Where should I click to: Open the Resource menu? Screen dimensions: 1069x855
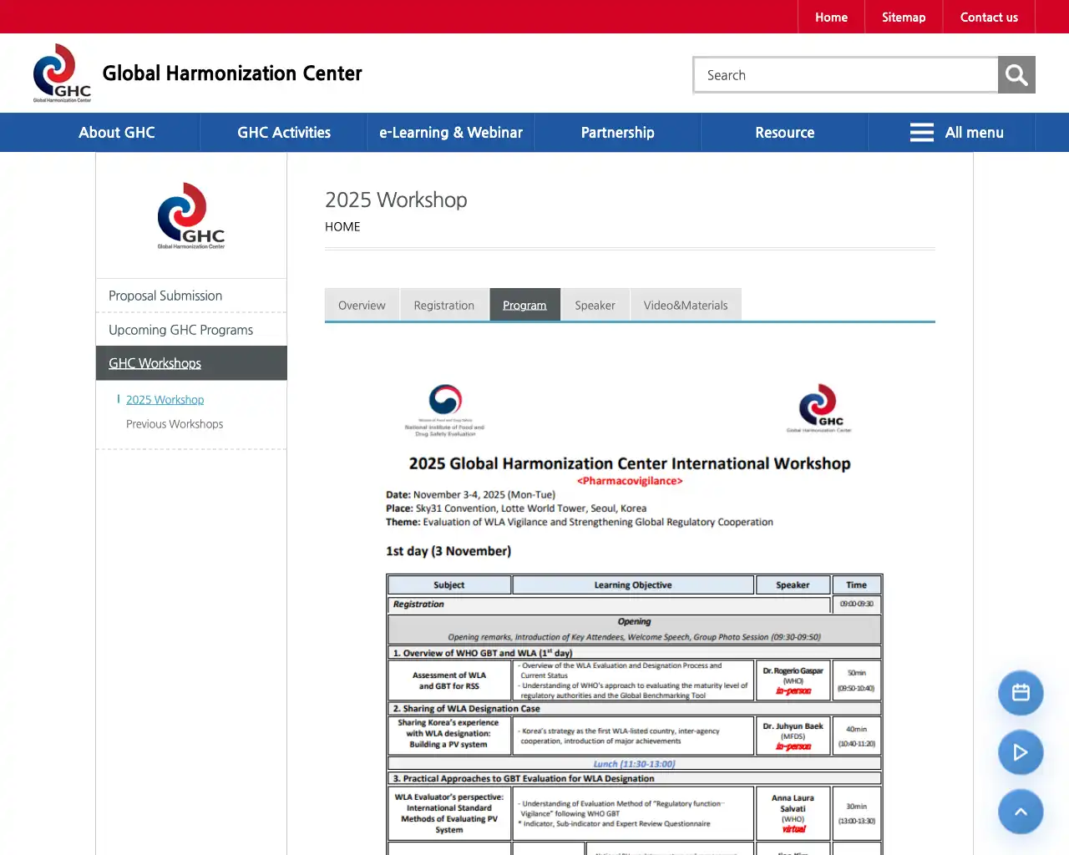pos(784,132)
